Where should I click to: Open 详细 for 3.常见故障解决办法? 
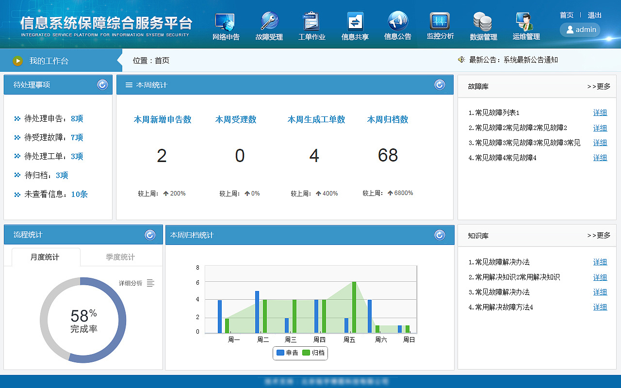click(600, 292)
